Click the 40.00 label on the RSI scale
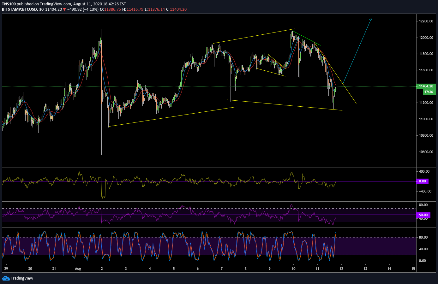This screenshot has height=284, width=438. pos(423,218)
